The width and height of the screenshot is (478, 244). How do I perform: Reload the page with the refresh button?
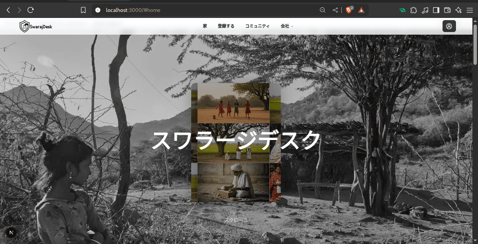point(31,10)
